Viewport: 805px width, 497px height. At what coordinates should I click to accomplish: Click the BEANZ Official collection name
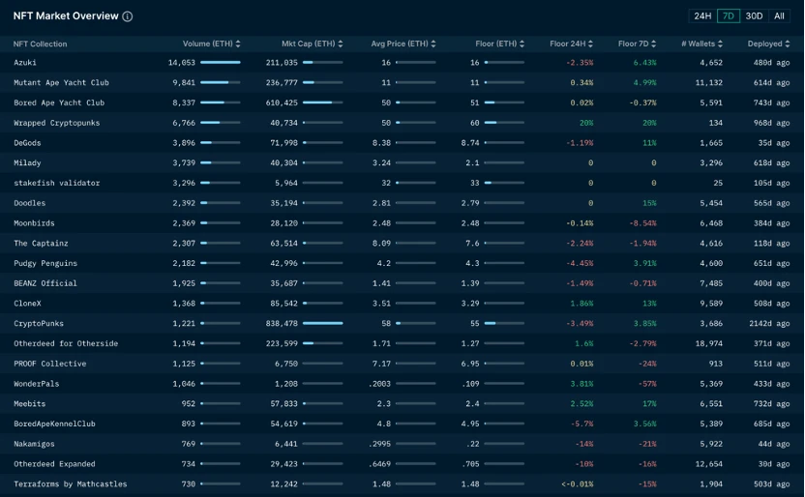(45, 283)
